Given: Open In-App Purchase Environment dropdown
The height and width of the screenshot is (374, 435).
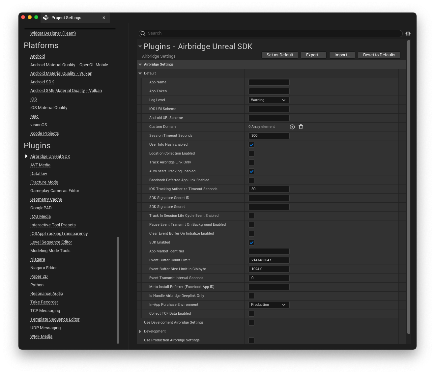Looking at the screenshot, I should tap(269, 305).
